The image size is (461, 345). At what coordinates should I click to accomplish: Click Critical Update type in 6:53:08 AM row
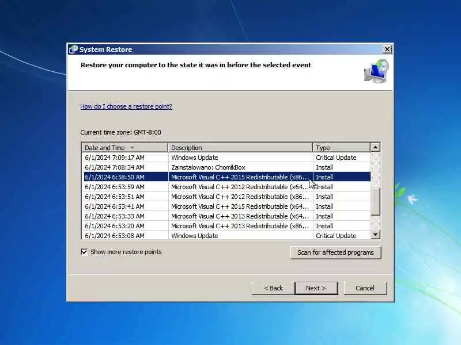336,236
